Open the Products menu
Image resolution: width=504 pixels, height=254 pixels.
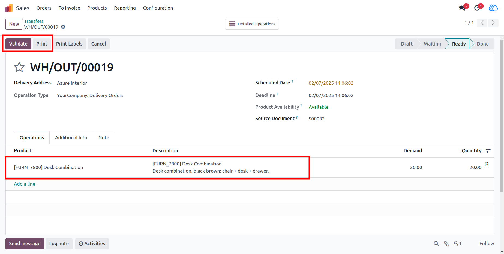coord(97,8)
